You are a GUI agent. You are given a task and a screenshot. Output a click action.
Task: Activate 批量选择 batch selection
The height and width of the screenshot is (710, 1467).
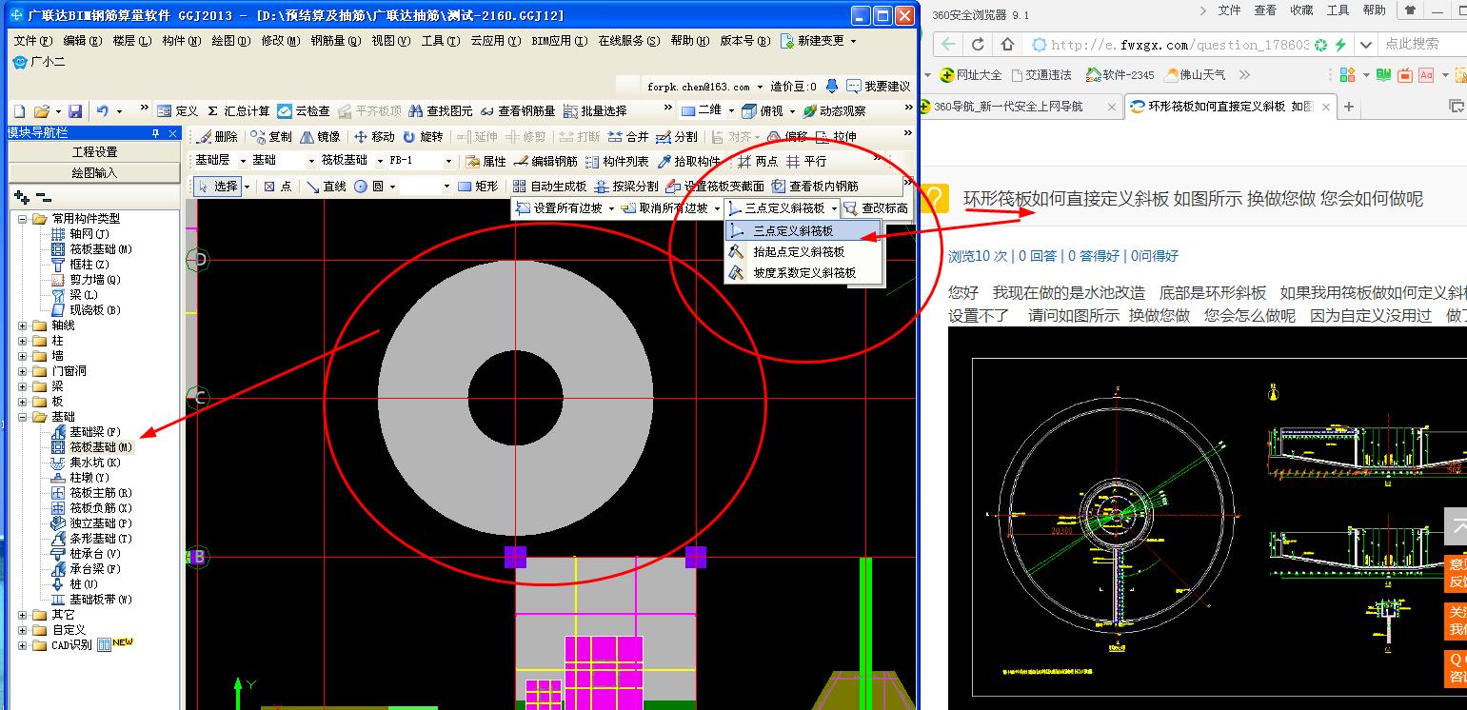click(x=596, y=111)
